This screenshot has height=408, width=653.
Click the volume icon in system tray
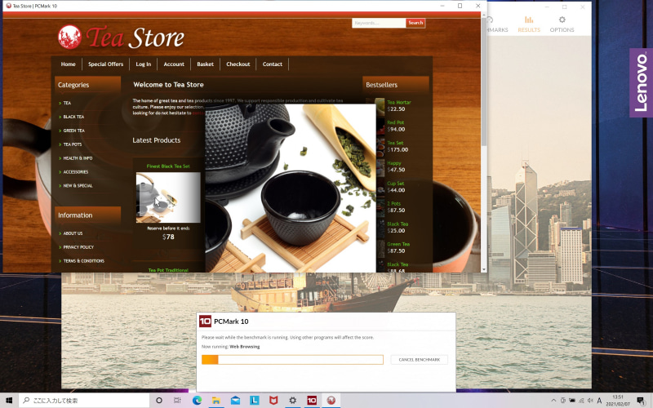click(x=590, y=401)
